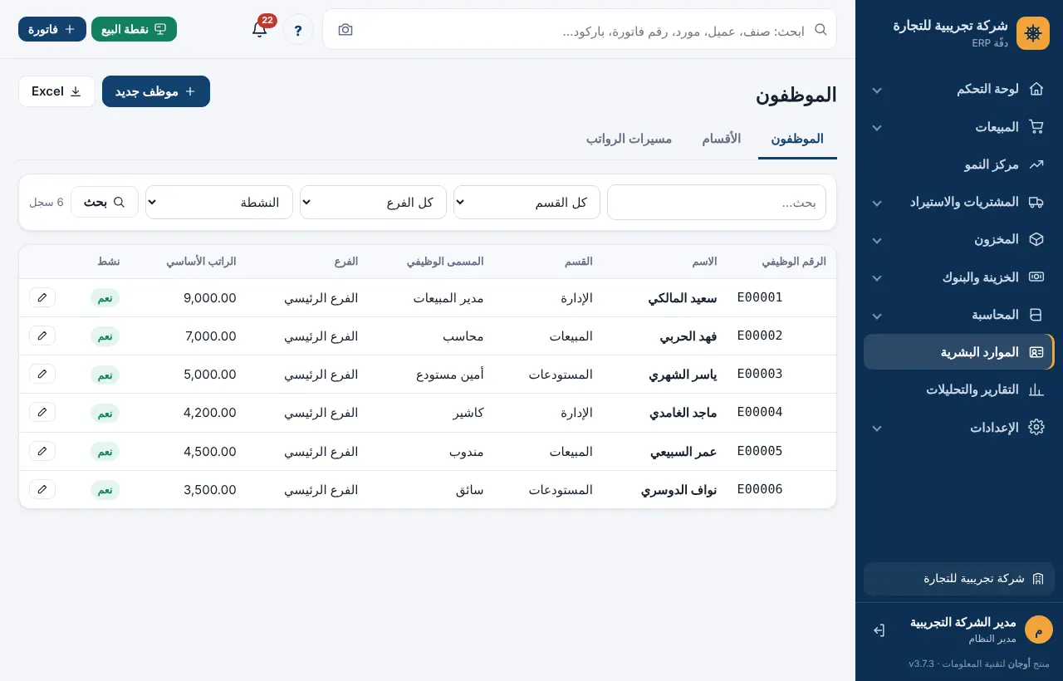The image size is (1063, 681).
Task: Open التقارير والتحليلات from the sidebar
Action: 959,389
